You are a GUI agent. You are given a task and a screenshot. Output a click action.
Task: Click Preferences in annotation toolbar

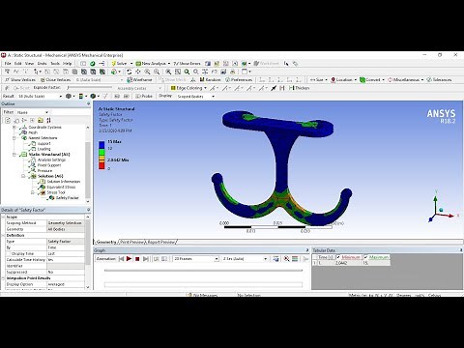tap(239, 79)
